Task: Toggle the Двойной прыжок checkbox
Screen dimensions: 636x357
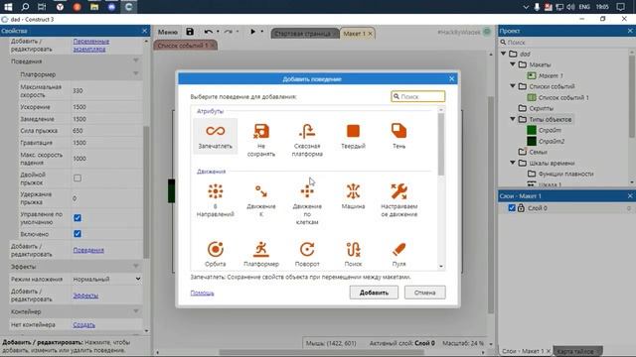Action: pyautogui.click(x=78, y=178)
